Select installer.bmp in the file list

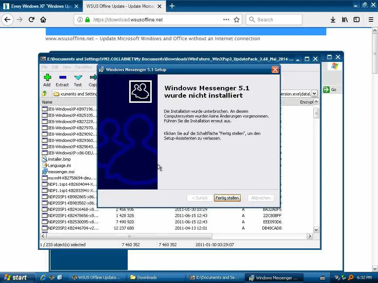[x=59, y=159]
